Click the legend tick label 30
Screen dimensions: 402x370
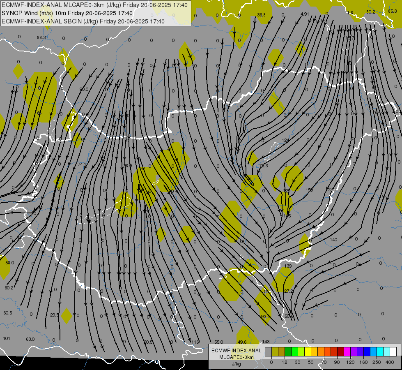297,362
